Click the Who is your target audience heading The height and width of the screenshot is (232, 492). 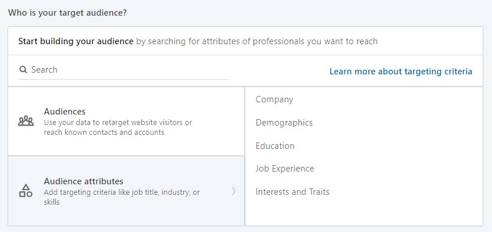click(x=67, y=13)
